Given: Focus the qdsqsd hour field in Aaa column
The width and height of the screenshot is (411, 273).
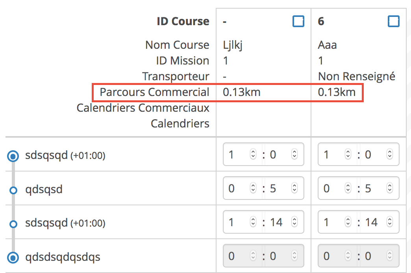Looking at the screenshot, I should click(x=332, y=189).
